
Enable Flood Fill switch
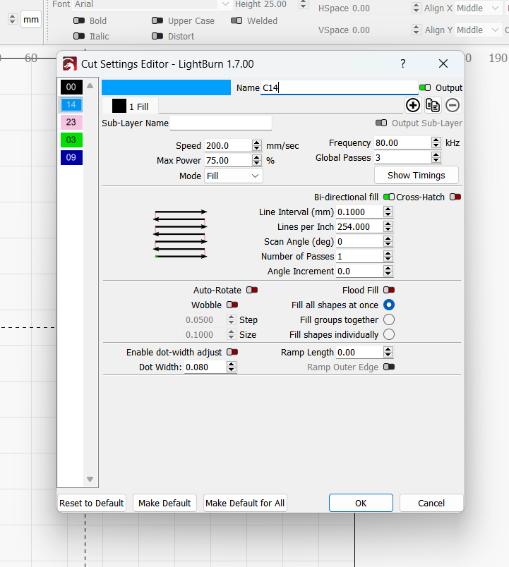click(389, 290)
